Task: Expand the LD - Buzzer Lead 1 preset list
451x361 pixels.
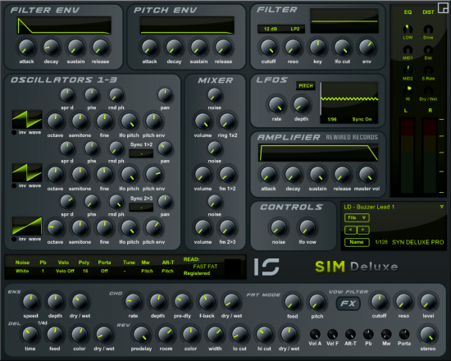Action: pos(441,207)
